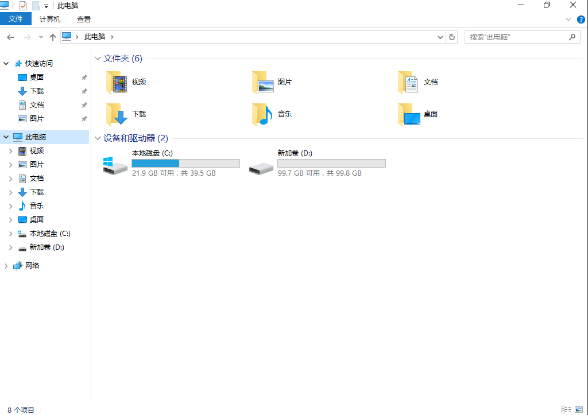Click the back navigation arrow
Screen dimensions: 588x415
(x=10, y=37)
